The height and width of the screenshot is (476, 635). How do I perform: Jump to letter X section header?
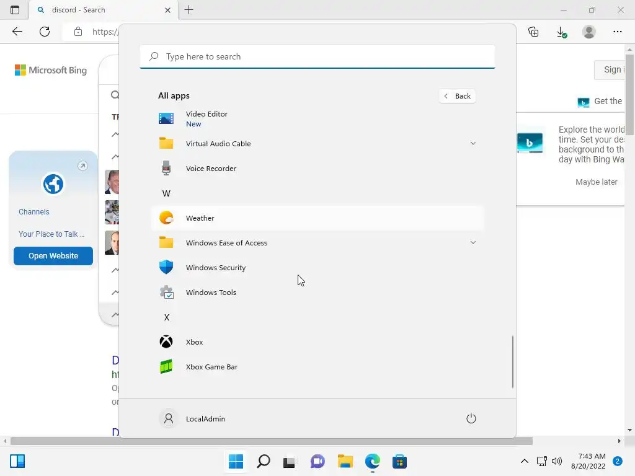point(166,317)
